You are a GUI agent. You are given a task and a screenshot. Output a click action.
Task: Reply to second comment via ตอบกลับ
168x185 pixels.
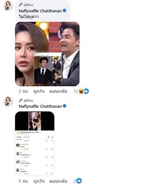[x=58, y=181]
